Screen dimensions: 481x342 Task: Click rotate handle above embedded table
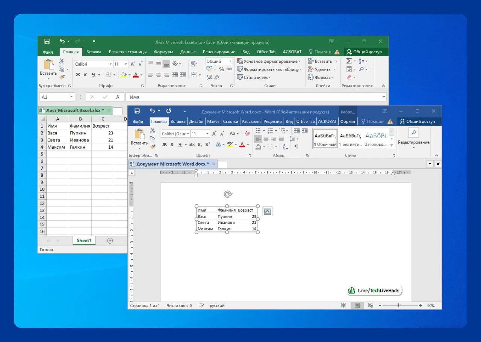coord(227,194)
